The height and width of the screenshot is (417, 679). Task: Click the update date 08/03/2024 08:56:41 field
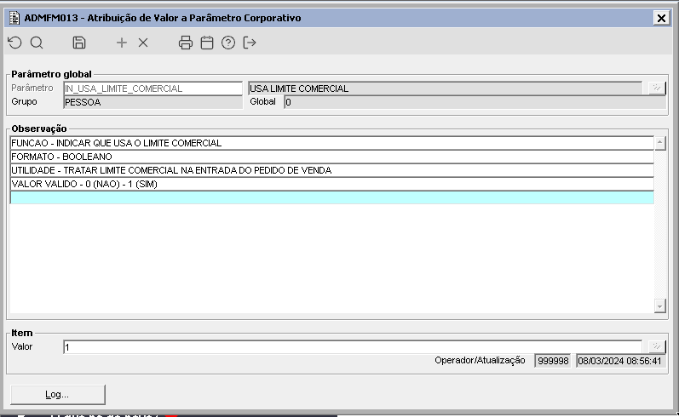click(x=619, y=361)
